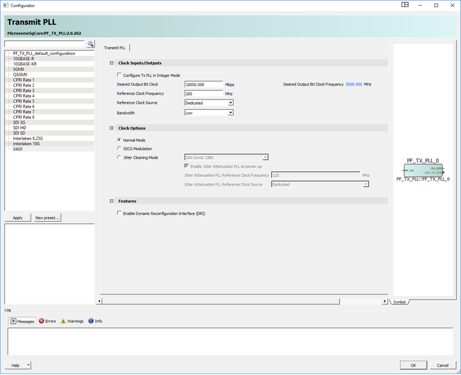Enable Configure Tx PLL in Integer Mode
Image resolution: width=461 pixels, height=375 pixels.
click(x=119, y=75)
